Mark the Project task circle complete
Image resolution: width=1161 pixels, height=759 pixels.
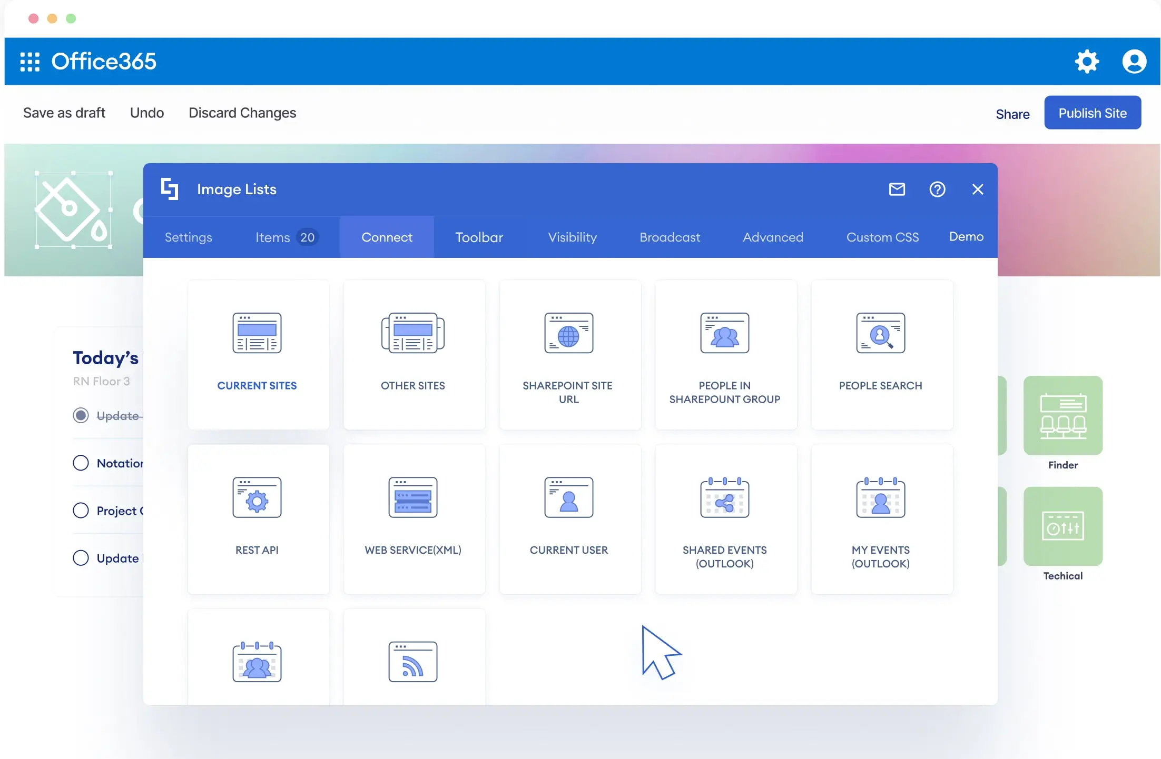click(x=81, y=511)
